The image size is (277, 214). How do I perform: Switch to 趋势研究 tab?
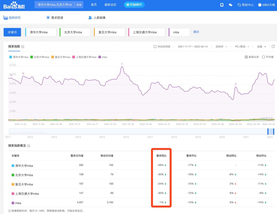click(x=12, y=18)
